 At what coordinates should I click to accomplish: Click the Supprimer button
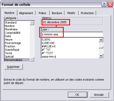(13, 67)
